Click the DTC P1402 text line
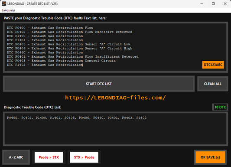 pos(45,65)
